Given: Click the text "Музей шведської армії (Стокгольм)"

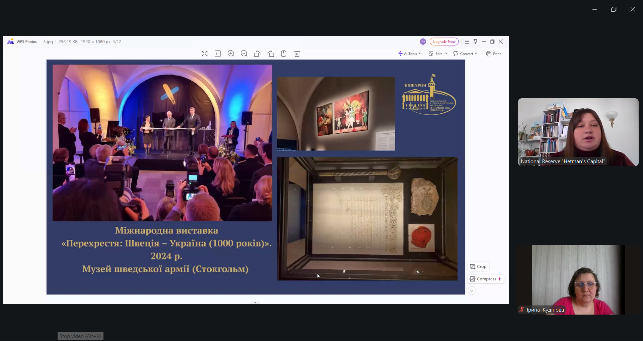Looking at the screenshot, I should [x=165, y=269].
